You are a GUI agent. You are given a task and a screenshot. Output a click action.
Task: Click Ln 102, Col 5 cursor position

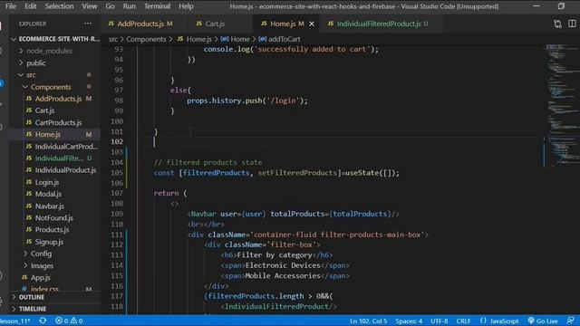(x=369, y=321)
